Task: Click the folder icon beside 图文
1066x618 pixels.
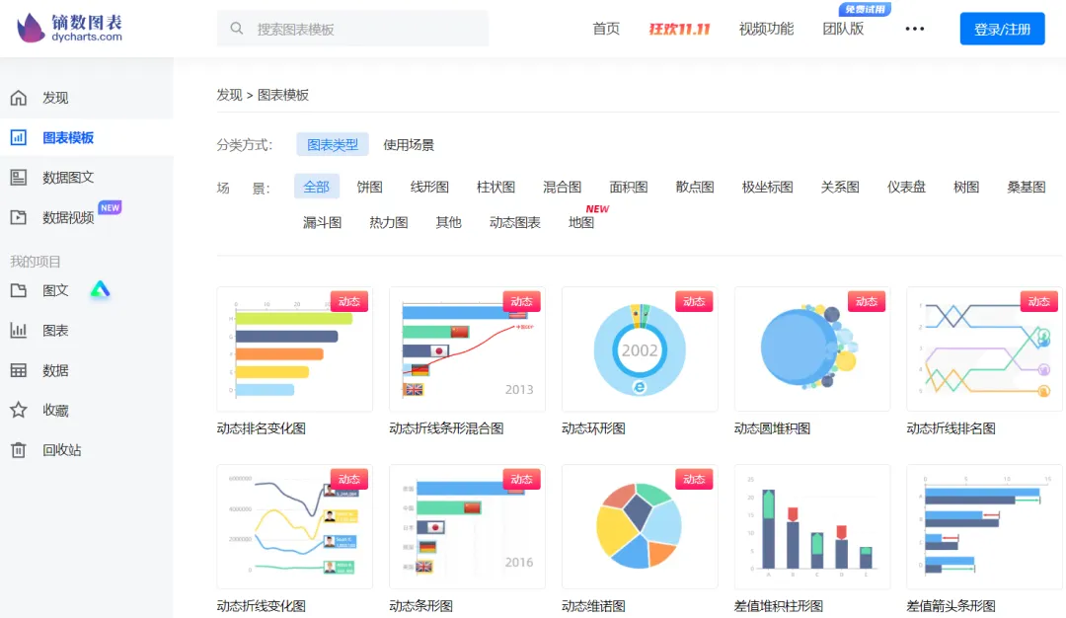Action: point(19,290)
